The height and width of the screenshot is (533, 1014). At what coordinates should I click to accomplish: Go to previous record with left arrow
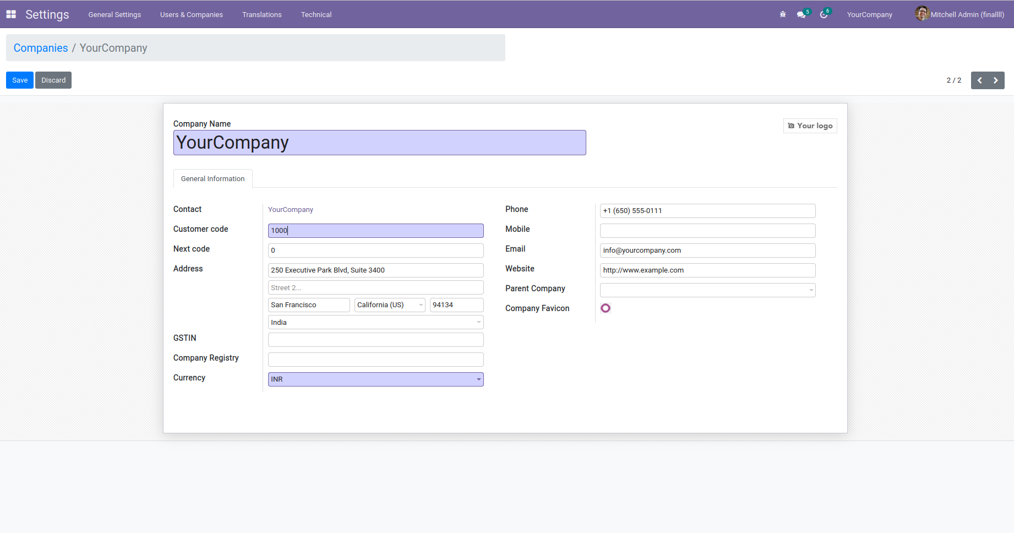click(x=979, y=80)
